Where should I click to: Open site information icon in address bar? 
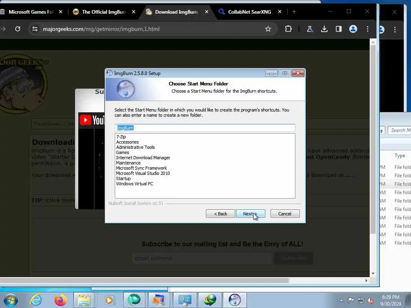pos(35,29)
